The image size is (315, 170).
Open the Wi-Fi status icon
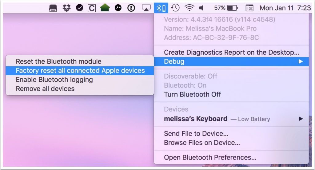click(x=189, y=8)
